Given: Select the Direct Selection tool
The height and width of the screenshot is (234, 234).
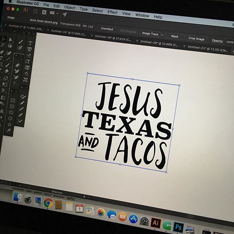Looking at the screenshot, I should [11, 40].
